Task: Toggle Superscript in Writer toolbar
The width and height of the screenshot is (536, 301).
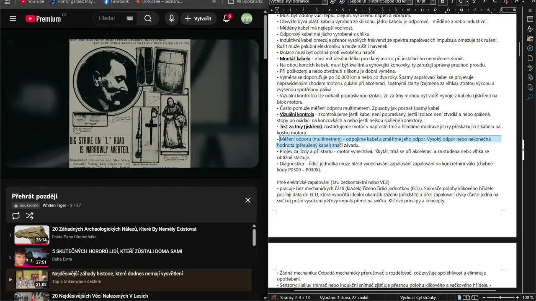Action: click(x=484, y=2)
